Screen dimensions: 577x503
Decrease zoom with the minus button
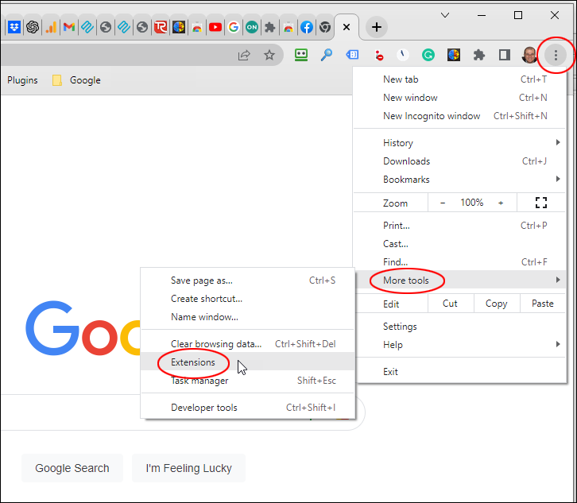tap(443, 203)
